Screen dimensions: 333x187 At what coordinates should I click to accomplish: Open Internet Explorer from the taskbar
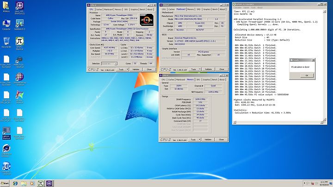tap(15, 183)
